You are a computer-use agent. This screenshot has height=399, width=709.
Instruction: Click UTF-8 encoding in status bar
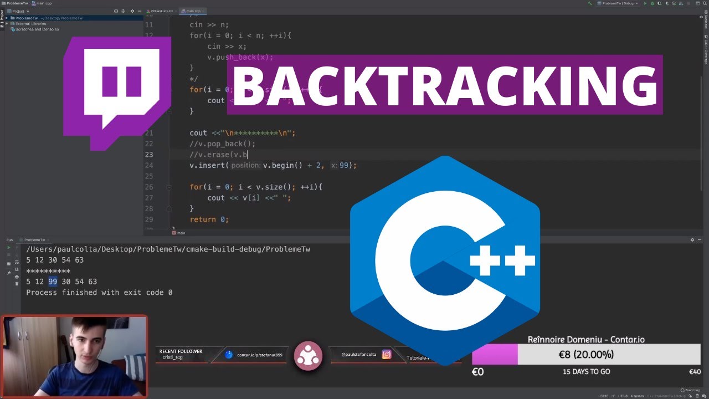[x=623, y=396]
